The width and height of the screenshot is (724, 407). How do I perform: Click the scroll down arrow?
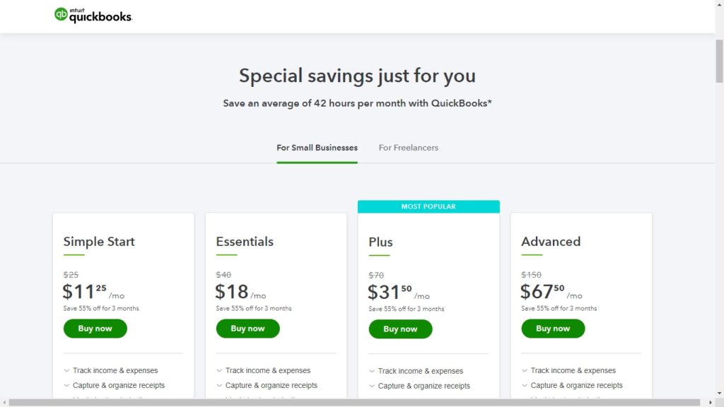719,394
